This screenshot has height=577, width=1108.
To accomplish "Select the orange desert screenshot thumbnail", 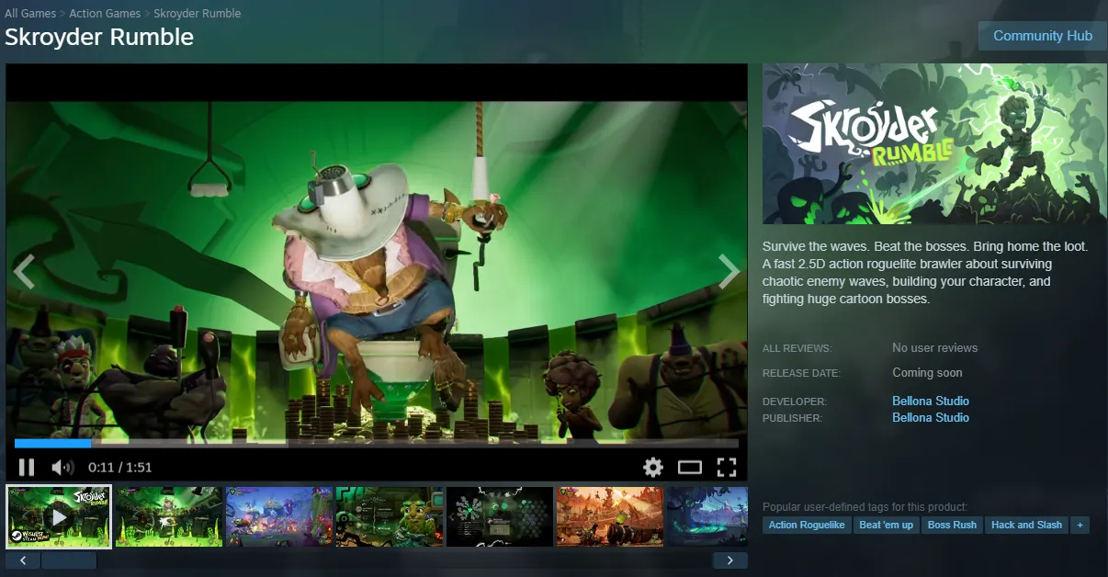I will click(x=610, y=517).
